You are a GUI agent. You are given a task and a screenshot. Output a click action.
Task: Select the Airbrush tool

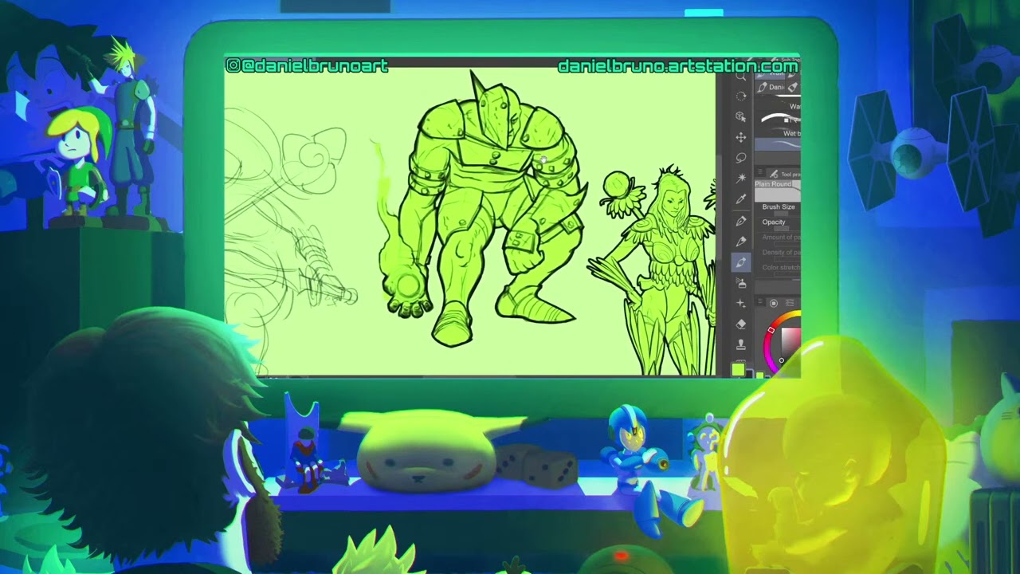click(x=741, y=283)
